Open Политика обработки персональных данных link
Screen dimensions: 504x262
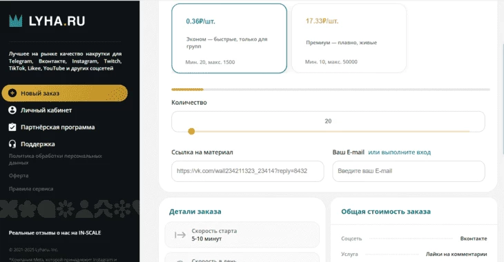pos(55,159)
